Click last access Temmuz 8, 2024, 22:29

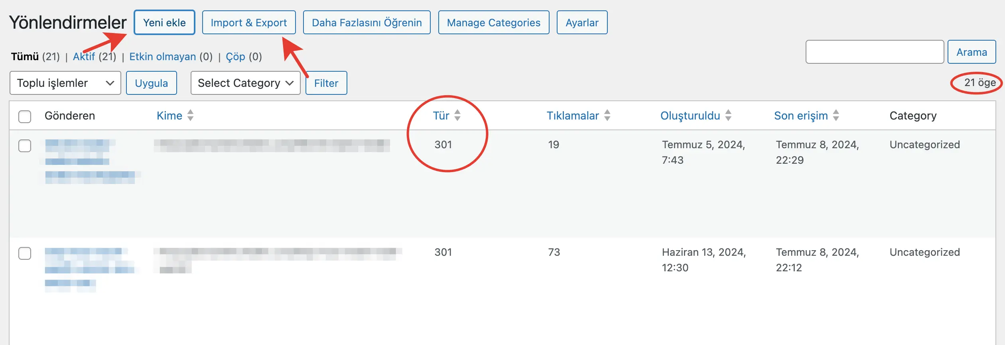click(x=818, y=152)
